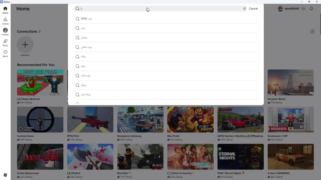This screenshot has width=321, height=180.
Task: Select suggestion "رمضان"
Action: pyautogui.click(x=166, y=37)
